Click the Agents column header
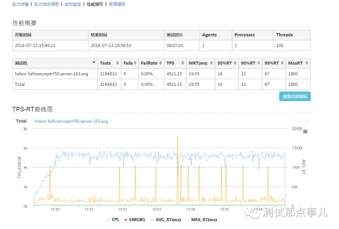Screen dimensions: 339x229 click(x=216, y=35)
